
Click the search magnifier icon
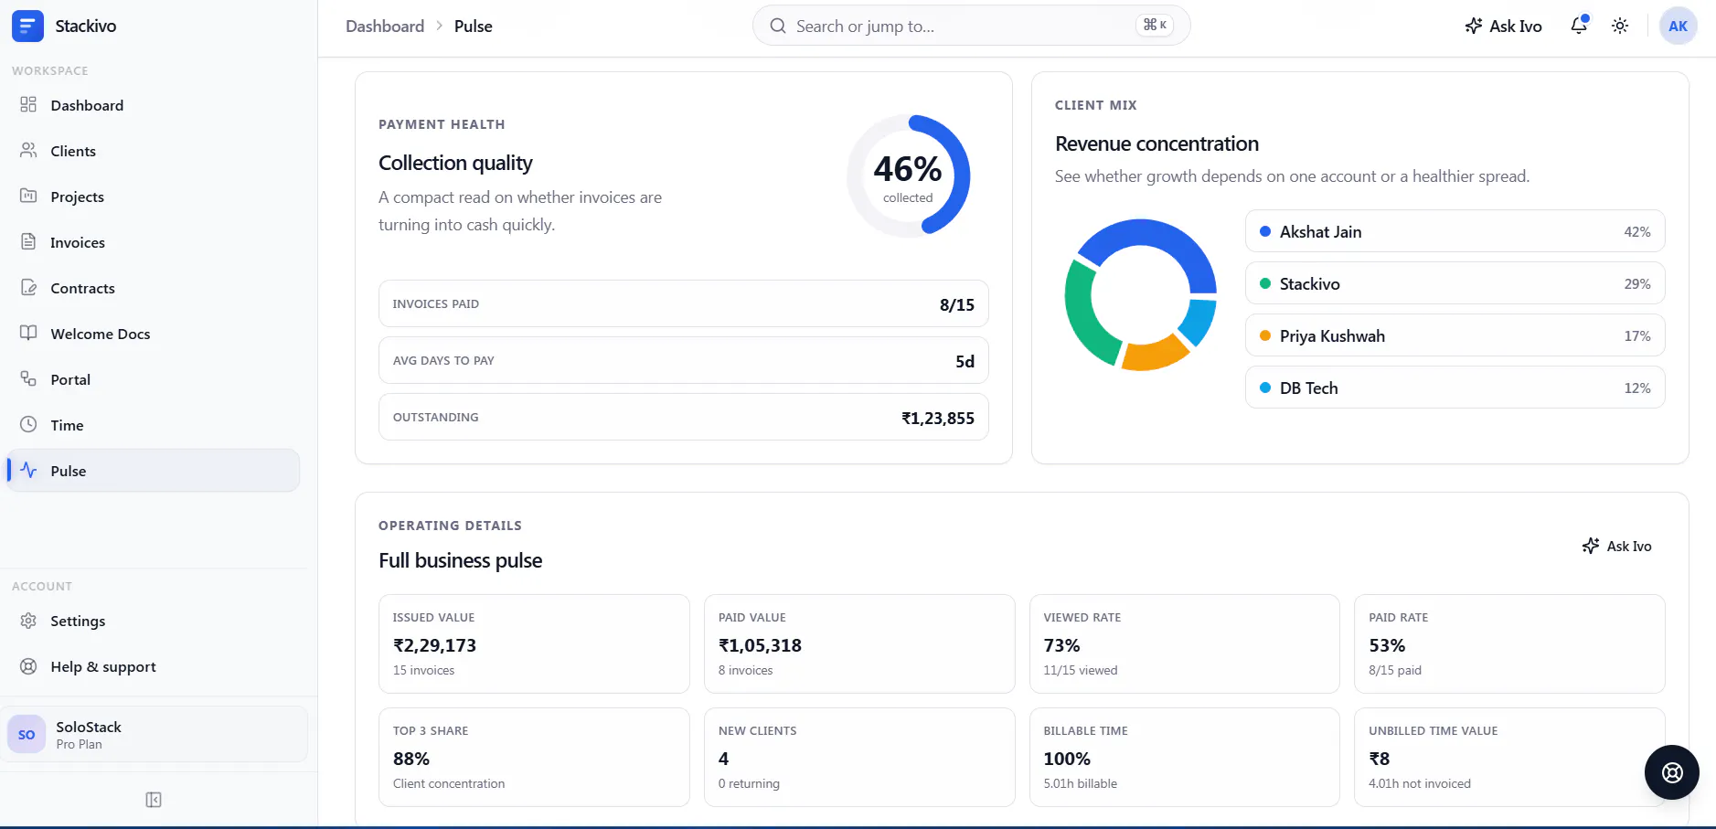(778, 26)
